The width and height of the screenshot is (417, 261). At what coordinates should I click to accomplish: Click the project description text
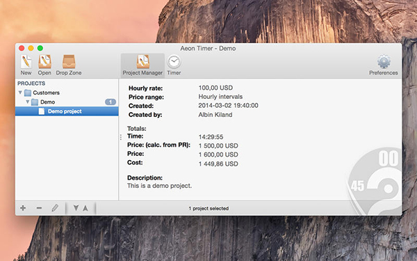pyautogui.click(x=159, y=186)
